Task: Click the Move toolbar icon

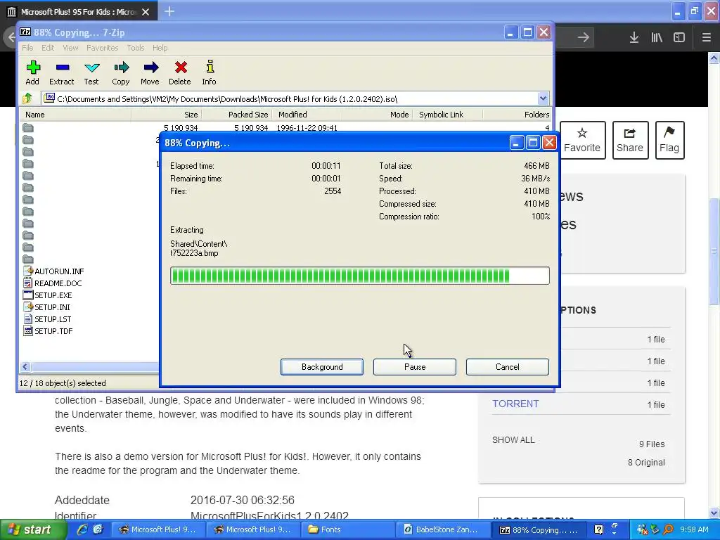Action: pyautogui.click(x=150, y=72)
